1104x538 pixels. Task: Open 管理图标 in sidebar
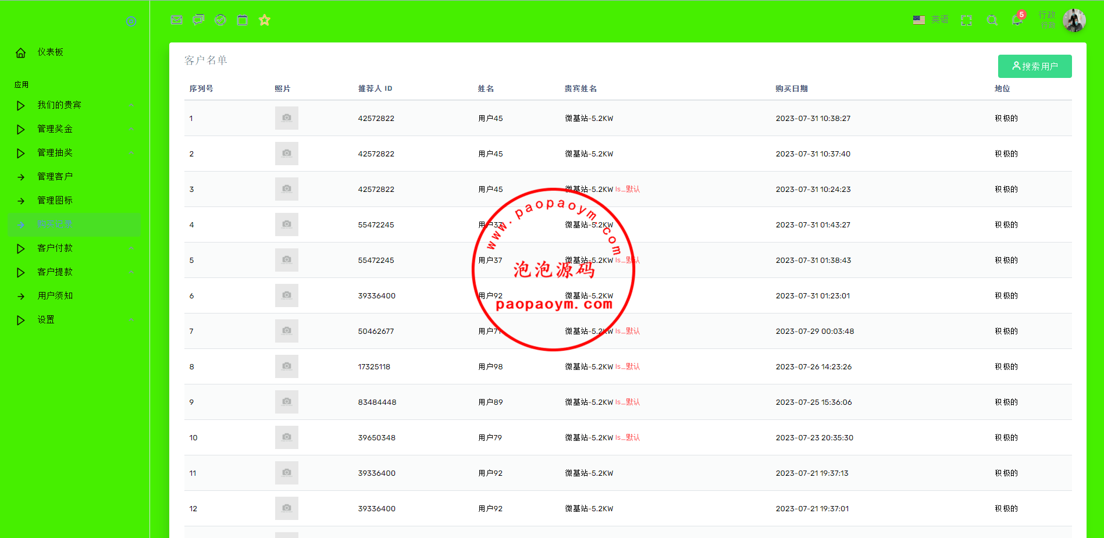click(55, 201)
